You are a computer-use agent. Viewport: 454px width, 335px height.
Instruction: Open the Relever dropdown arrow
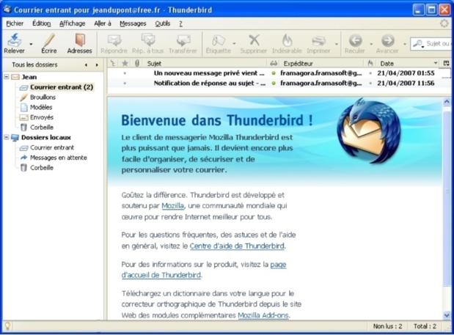[31, 44]
